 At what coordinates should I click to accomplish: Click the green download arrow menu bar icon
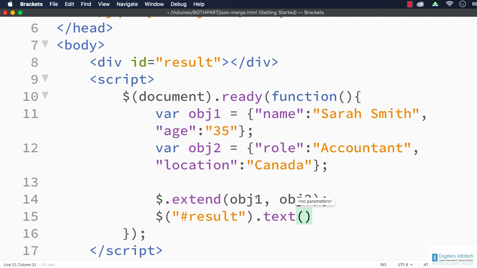click(435, 4)
